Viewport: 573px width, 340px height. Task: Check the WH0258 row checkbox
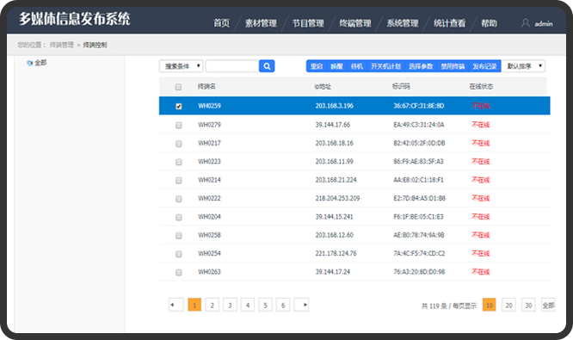(x=179, y=236)
